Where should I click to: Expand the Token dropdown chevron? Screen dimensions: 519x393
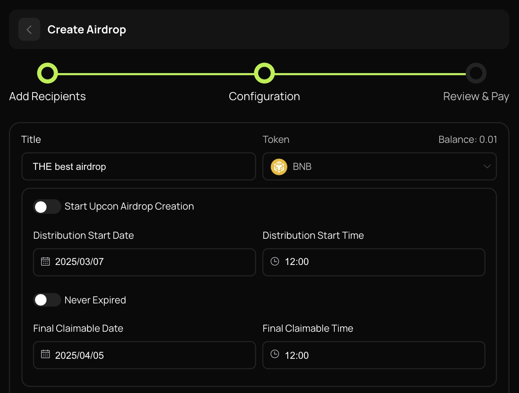pyautogui.click(x=487, y=166)
